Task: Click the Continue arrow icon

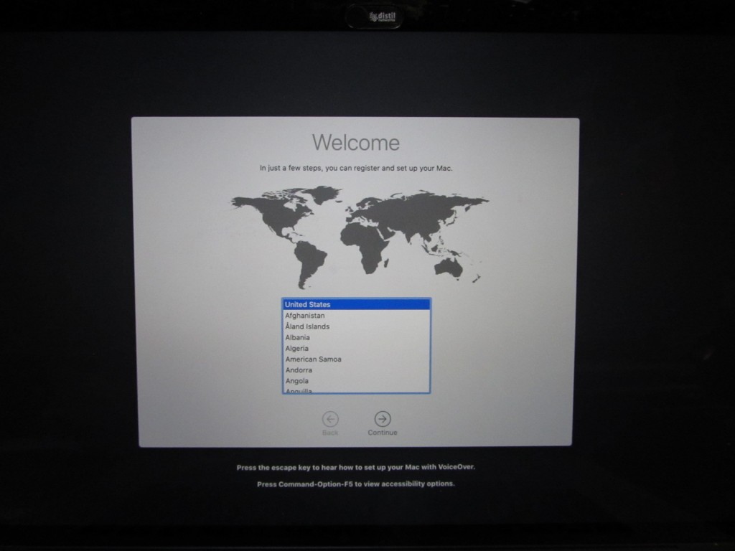Action: click(383, 419)
